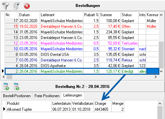Image resolution: width=165 pixels, height=119 pixels.
Task: Click the sum 118,74 € cell
Action: click(110, 60)
